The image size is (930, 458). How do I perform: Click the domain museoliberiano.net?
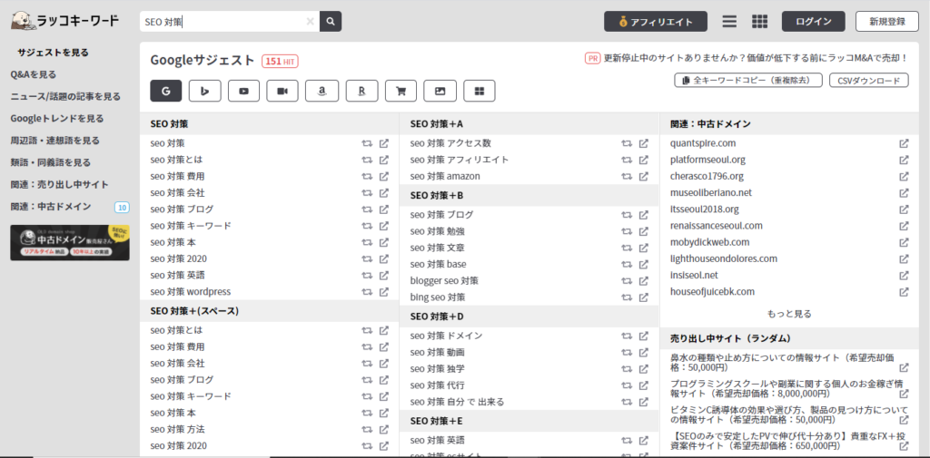pyautogui.click(x=711, y=192)
